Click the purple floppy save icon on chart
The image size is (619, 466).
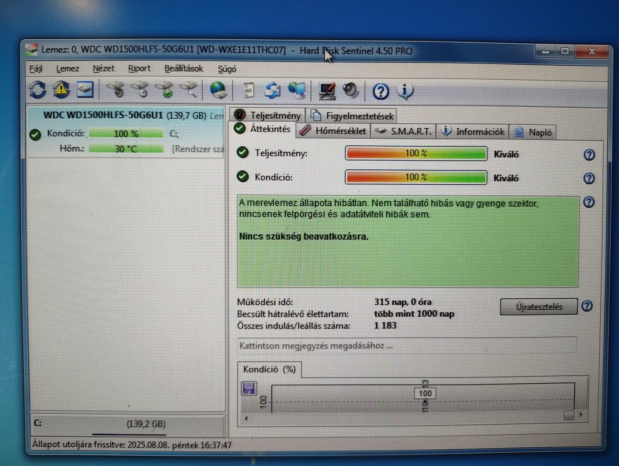249,388
